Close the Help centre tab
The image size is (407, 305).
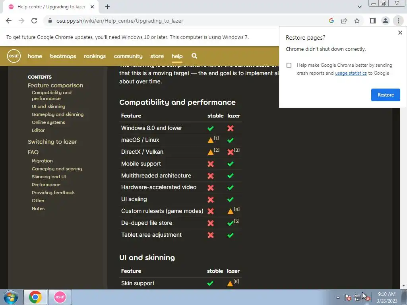[92, 7]
